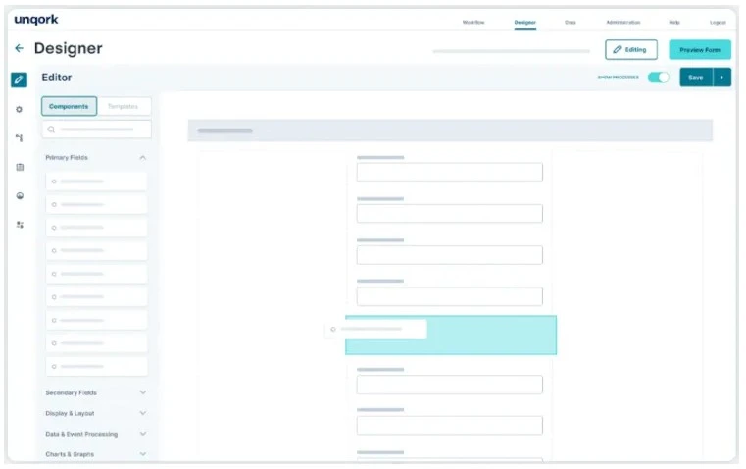Expand the Charts & Graphs section
This screenshot has width=746, height=469.
143,454
